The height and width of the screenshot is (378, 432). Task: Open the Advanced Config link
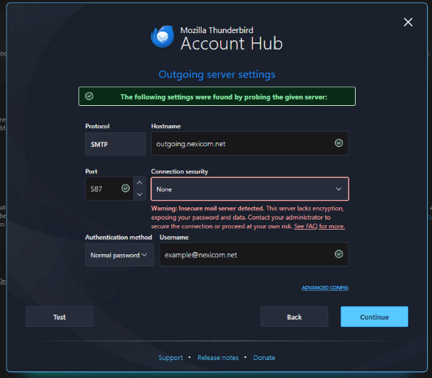(x=325, y=288)
